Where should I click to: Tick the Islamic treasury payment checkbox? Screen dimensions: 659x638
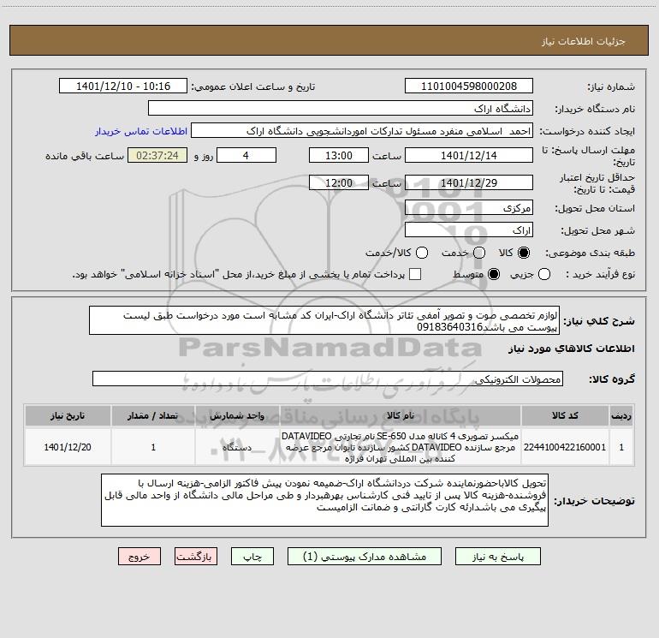(415, 275)
